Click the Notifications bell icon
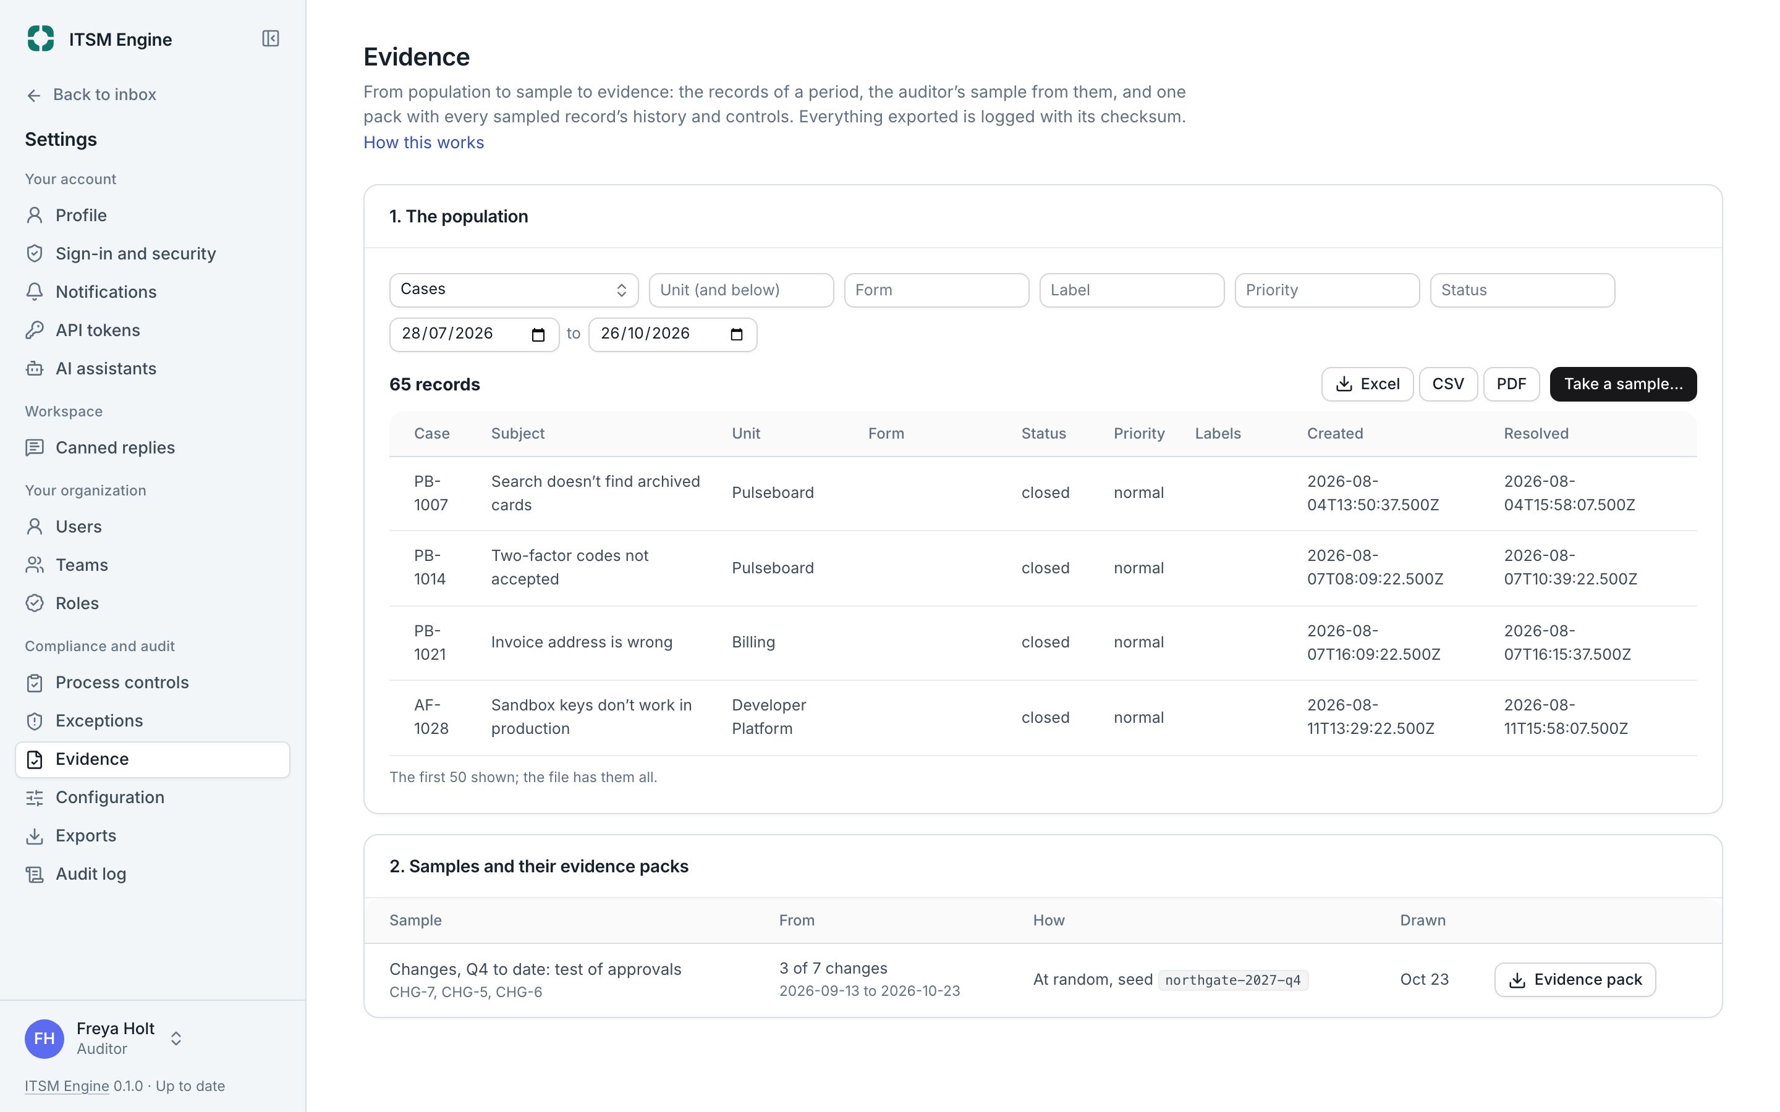The height and width of the screenshot is (1112, 1780). tap(35, 292)
